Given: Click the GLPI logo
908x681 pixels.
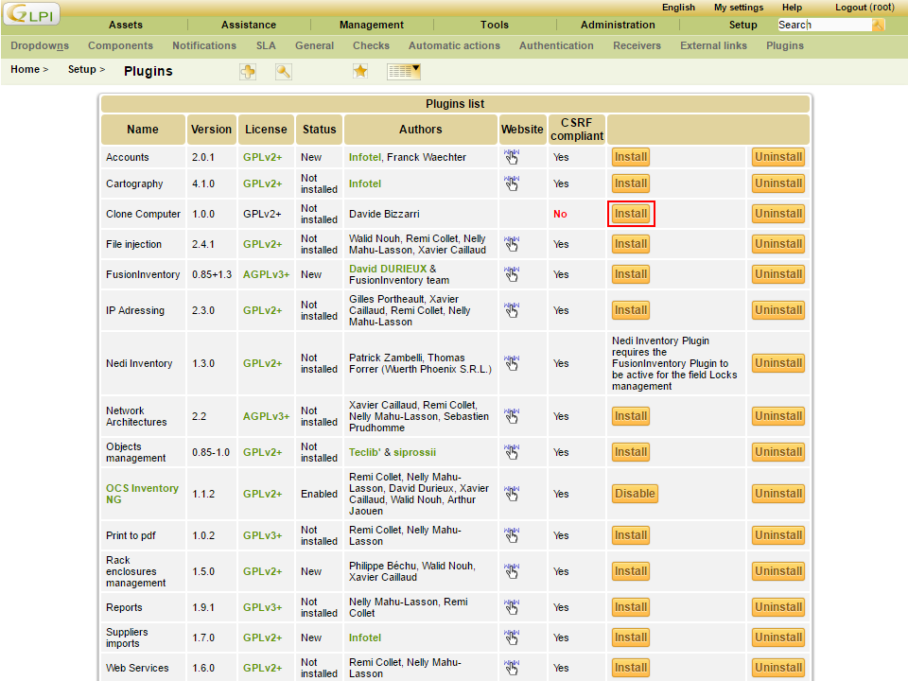Looking at the screenshot, I should tap(32, 13).
